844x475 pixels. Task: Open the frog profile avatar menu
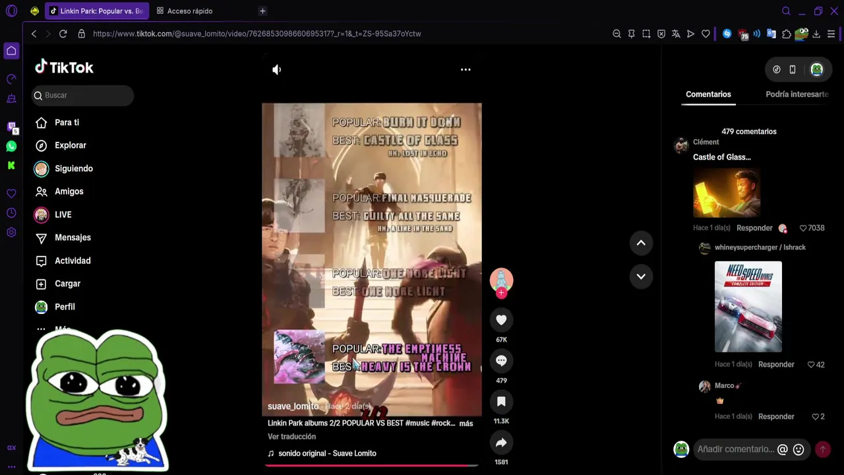coord(817,69)
